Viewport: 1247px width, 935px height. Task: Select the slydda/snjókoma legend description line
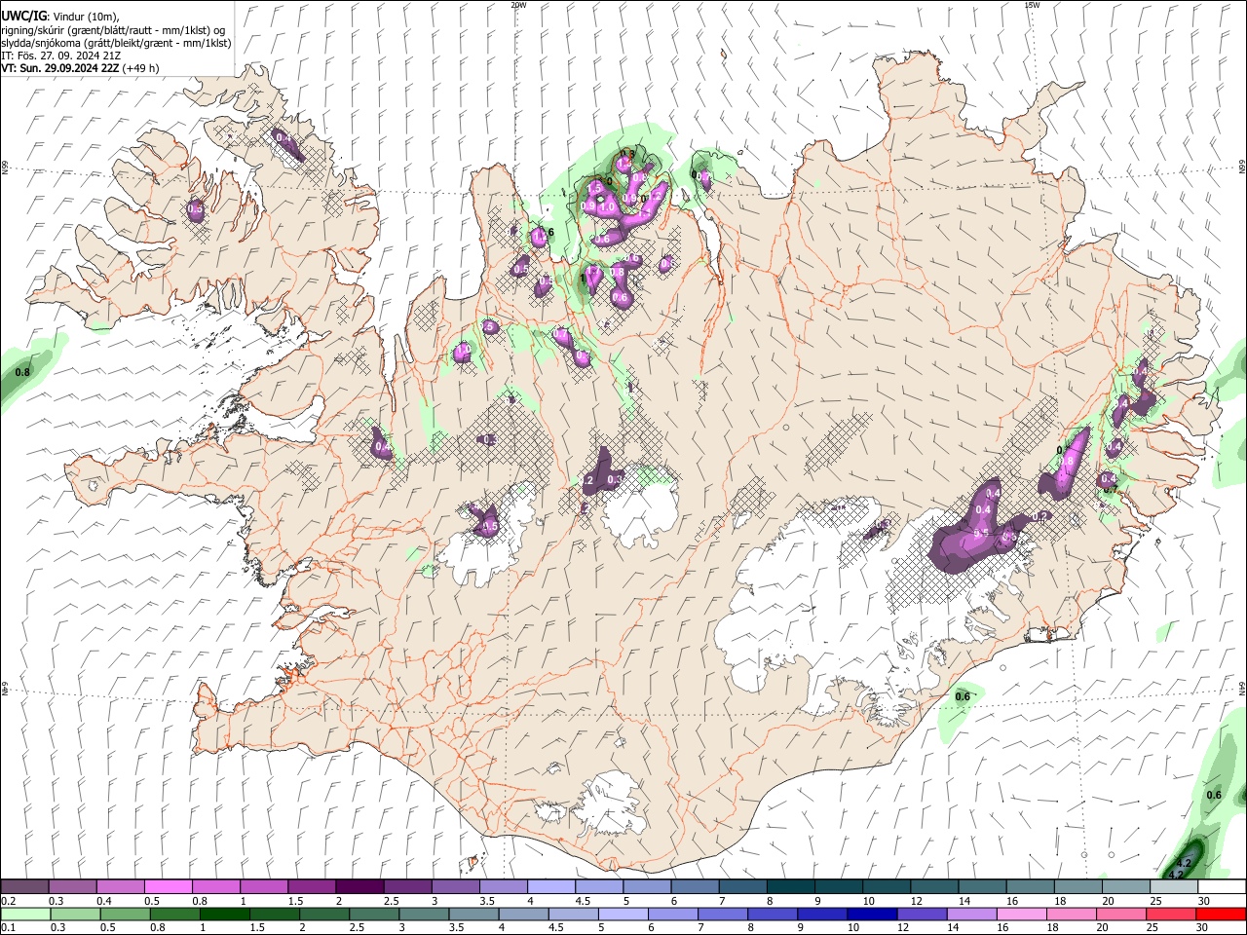116,43
